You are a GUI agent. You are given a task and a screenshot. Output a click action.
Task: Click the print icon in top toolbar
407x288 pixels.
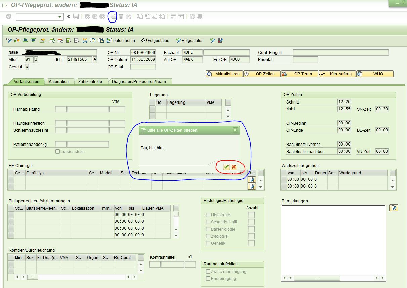(x=113, y=16)
